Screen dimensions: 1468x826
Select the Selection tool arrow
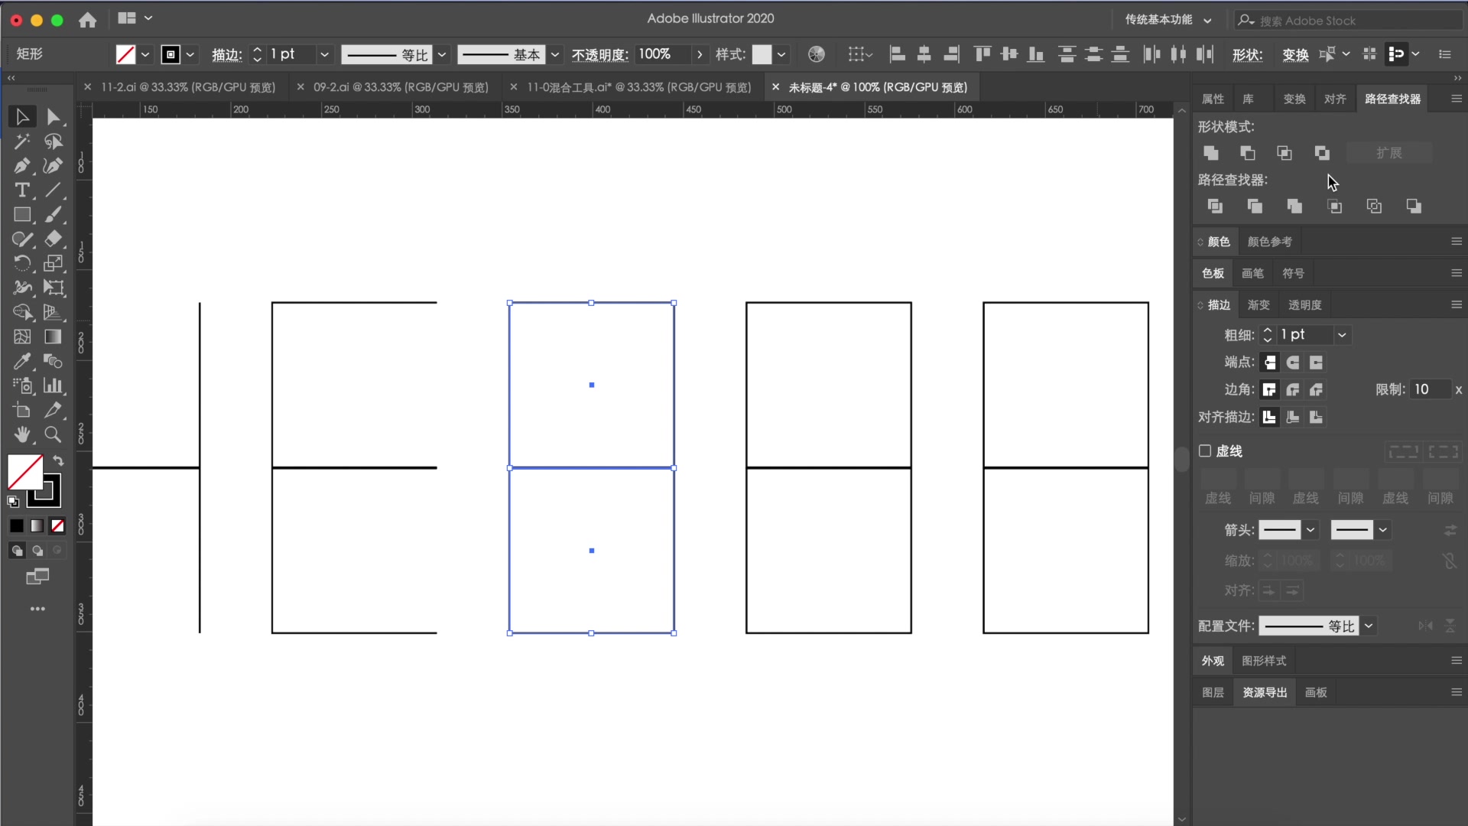pyautogui.click(x=22, y=116)
